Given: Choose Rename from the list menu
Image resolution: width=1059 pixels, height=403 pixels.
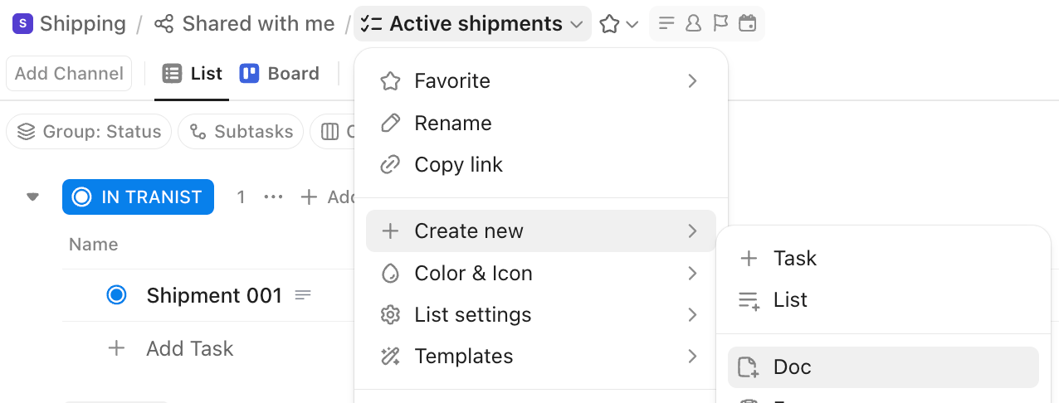Looking at the screenshot, I should tap(453, 124).
